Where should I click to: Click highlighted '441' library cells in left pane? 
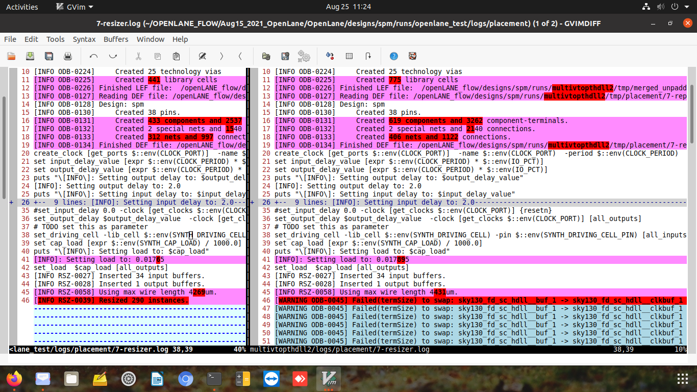pos(154,80)
